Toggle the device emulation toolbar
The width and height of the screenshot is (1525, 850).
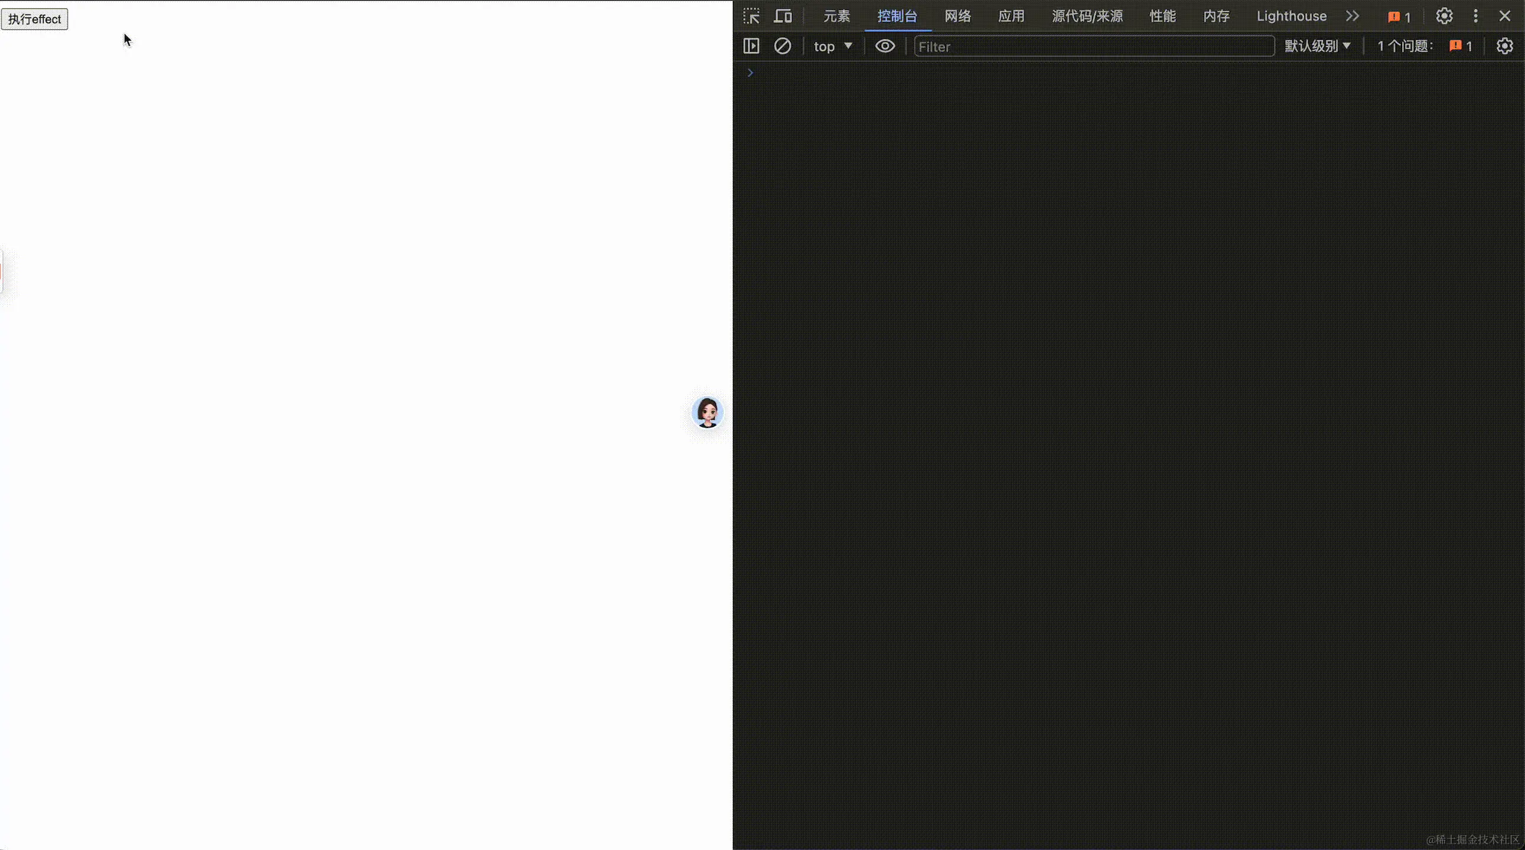coord(783,16)
